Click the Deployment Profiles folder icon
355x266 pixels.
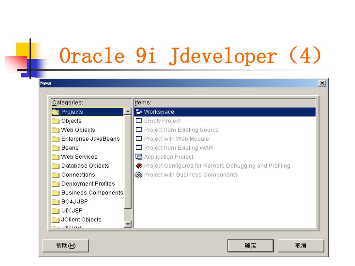coord(55,184)
